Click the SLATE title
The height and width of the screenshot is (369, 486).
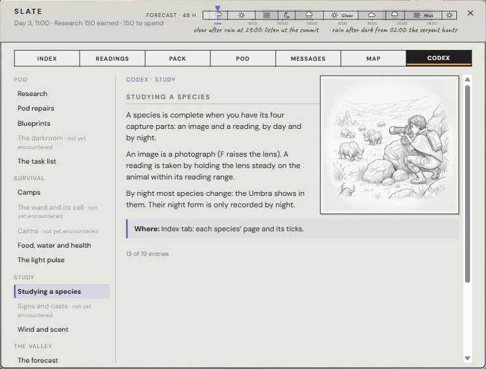[x=28, y=11]
